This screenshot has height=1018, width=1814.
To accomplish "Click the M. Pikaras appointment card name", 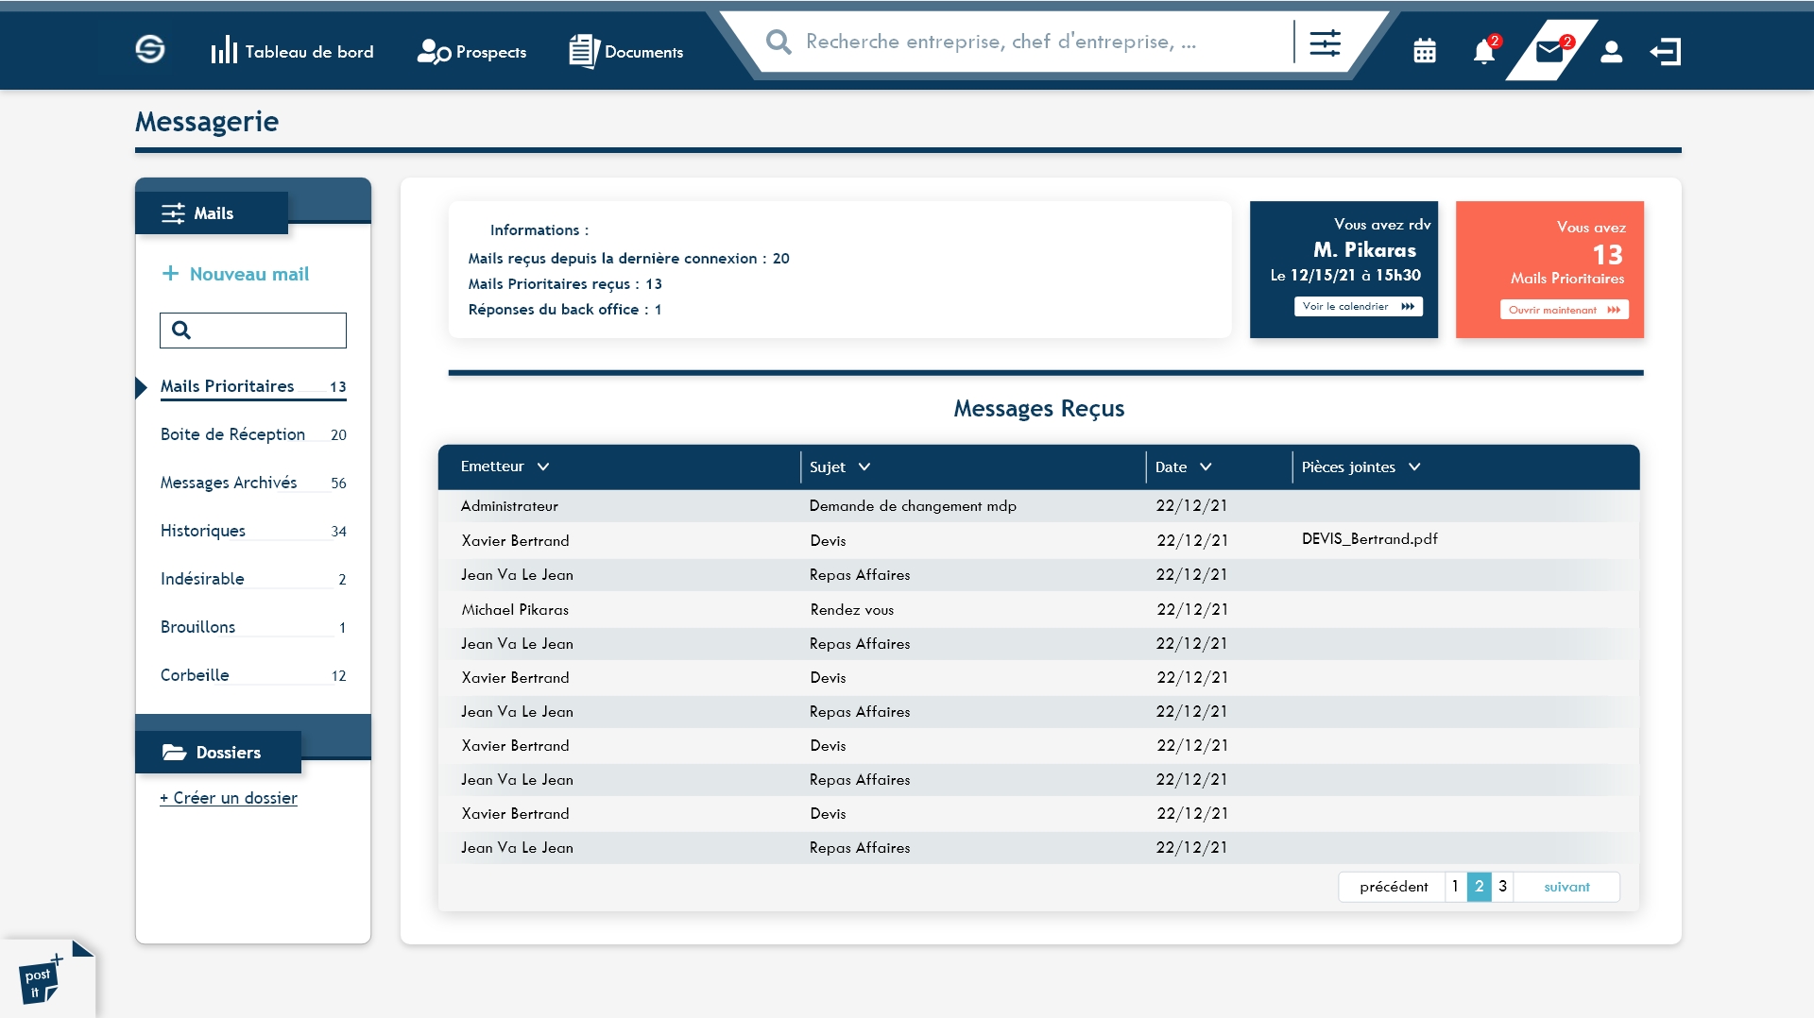I will (x=1364, y=250).
